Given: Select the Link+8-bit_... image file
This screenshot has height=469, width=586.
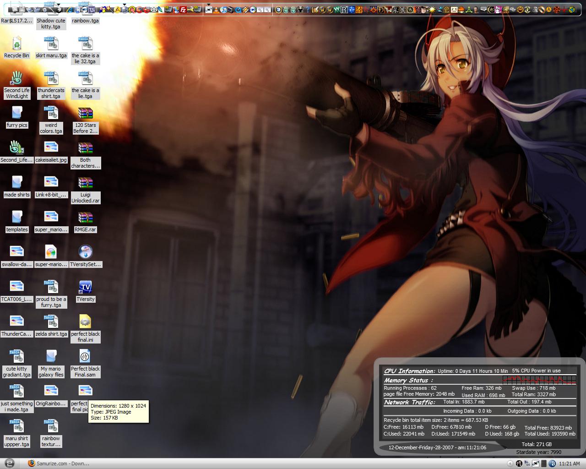Looking at the screenshot, I should coord(51,186).
